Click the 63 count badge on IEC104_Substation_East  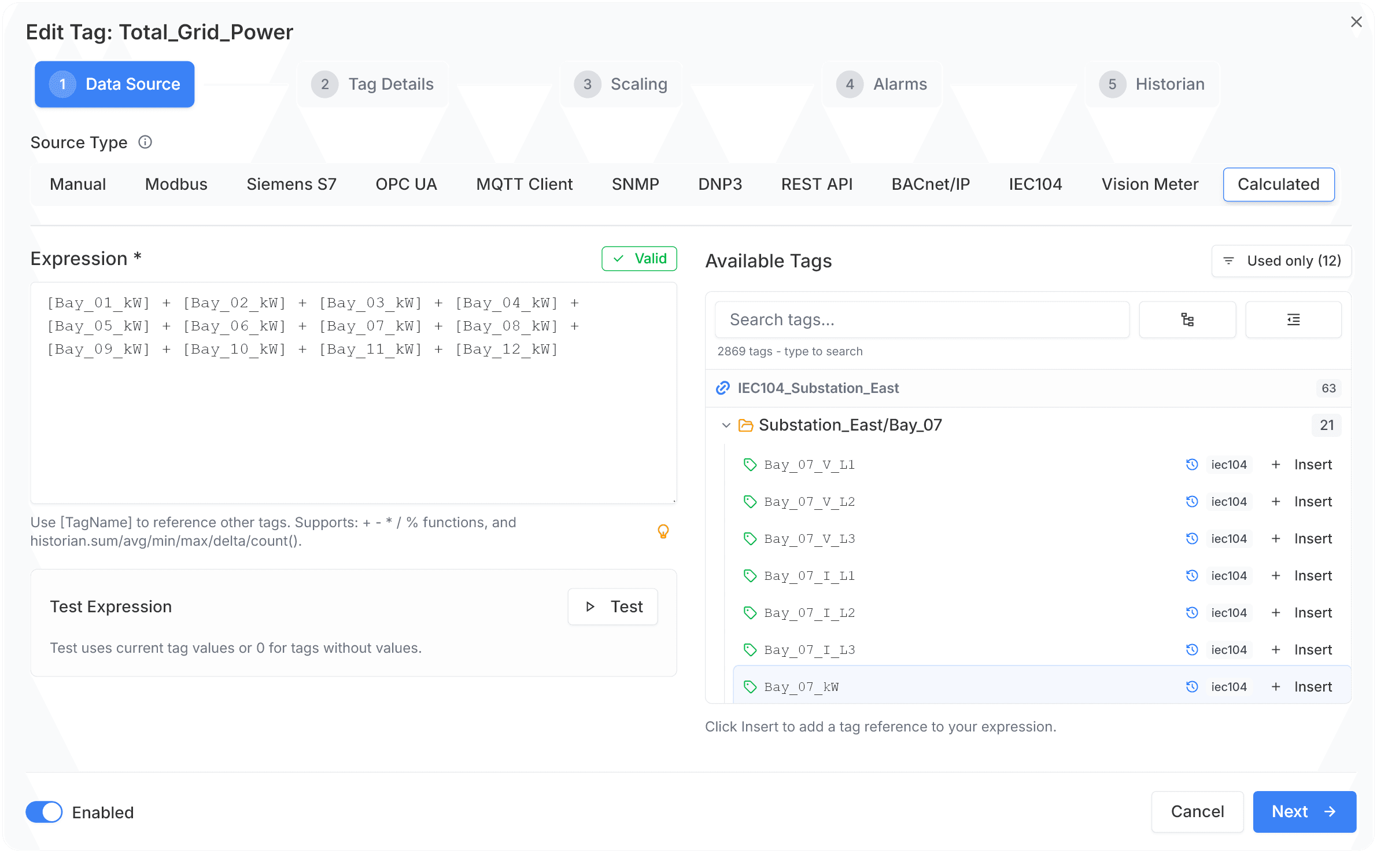1328,388
